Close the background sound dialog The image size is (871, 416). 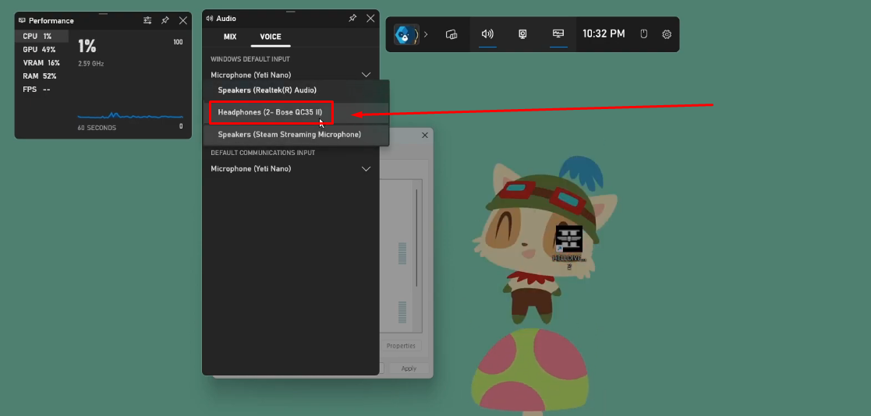coord(424,136)
